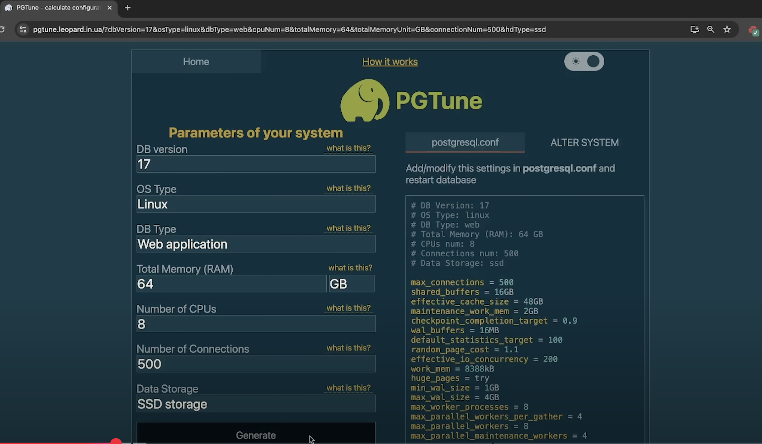The height and width of the screenshot is (444, 762).
Task: Click the 'max_connections = 500' config line
Action: click(462, 282)
